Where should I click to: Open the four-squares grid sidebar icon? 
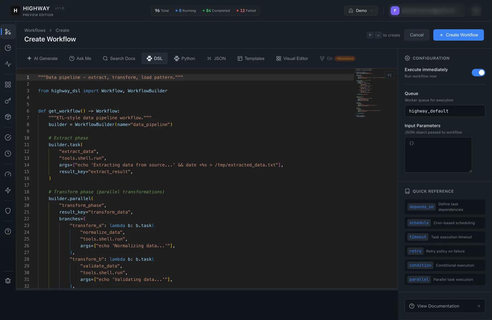8,85
